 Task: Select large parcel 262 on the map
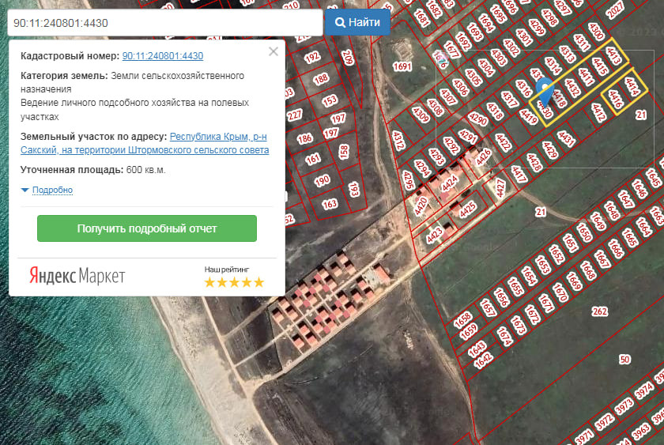point(600,311)
